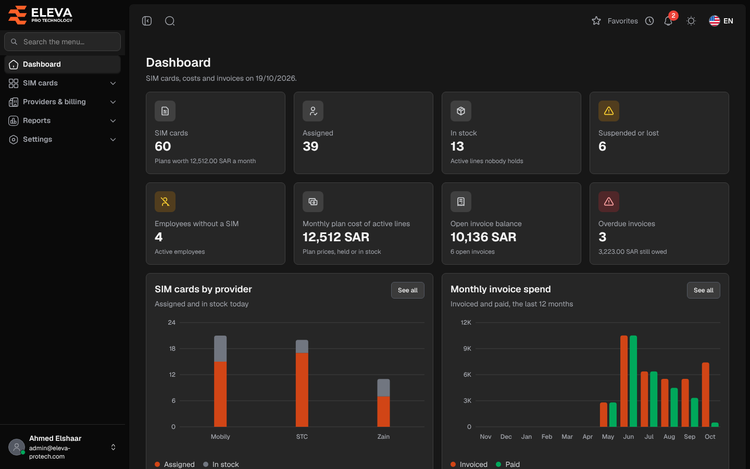
Task: Click the Eleva Pro Technology logo
Action: point(41,15)
